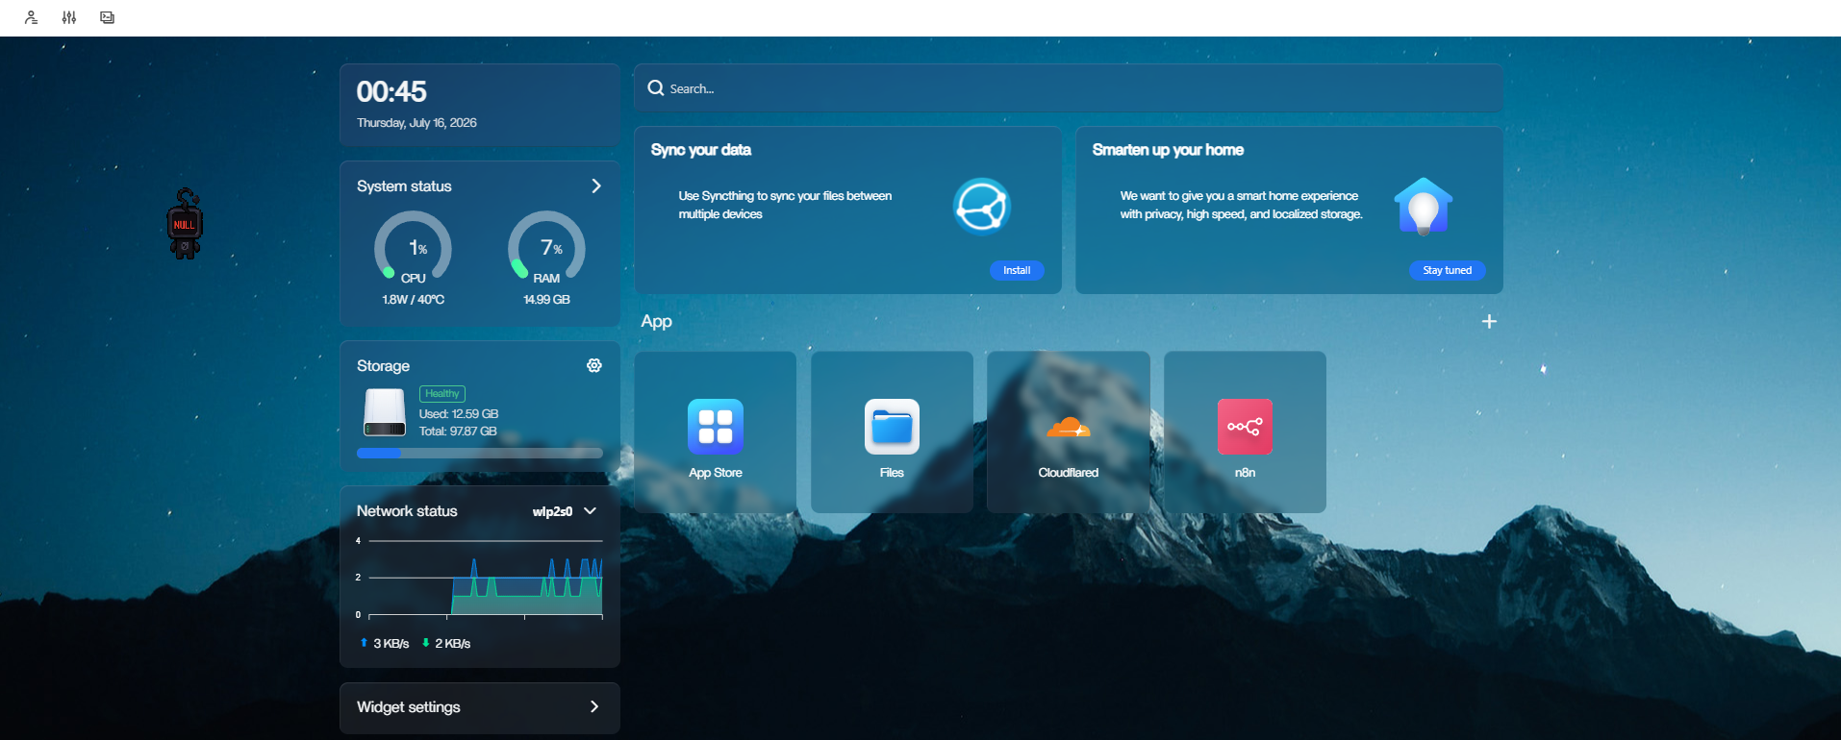1841x740 pixels.
Task: Click the 1.8W / 40°C reading
Action: point(414,300)
